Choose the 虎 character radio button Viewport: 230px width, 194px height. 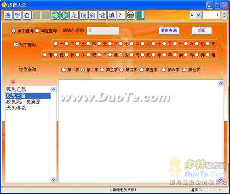click(x=110, y=55)
